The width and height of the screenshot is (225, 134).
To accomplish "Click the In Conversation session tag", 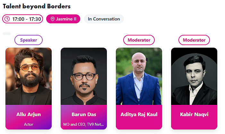I will 104,19.
